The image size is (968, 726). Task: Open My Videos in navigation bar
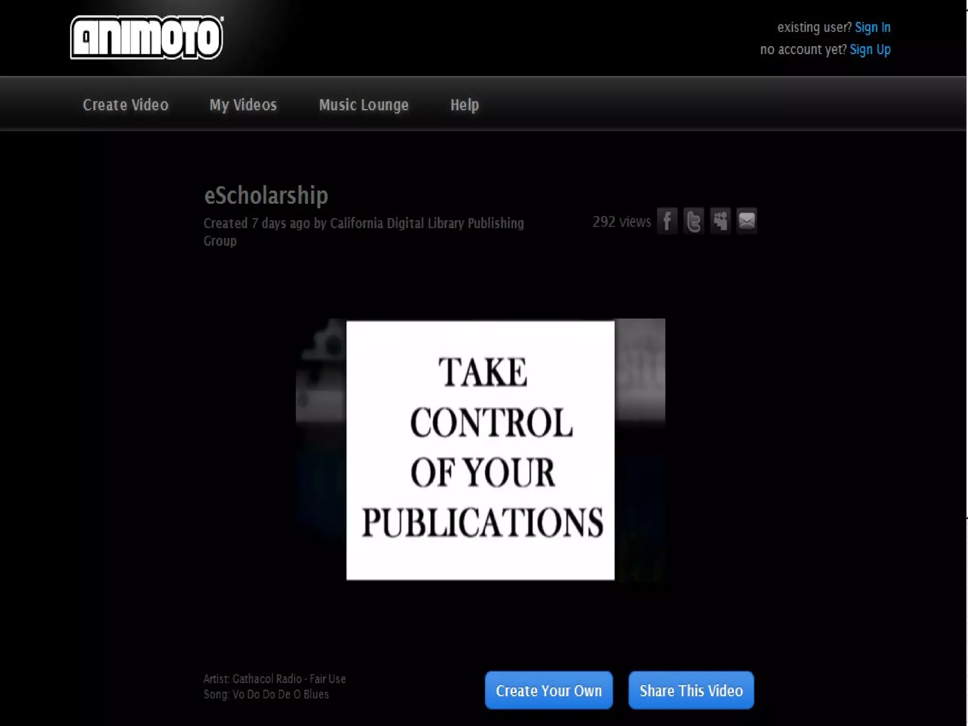[x=243, y=105]
